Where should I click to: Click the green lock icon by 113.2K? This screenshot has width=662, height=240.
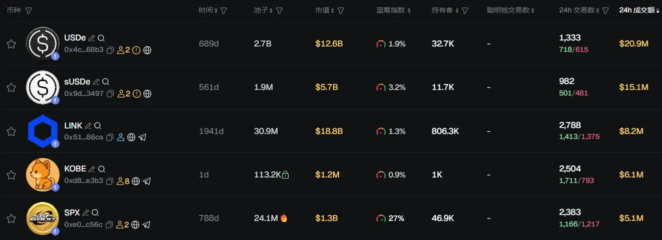pyautogui.click(x=285, y=175)
